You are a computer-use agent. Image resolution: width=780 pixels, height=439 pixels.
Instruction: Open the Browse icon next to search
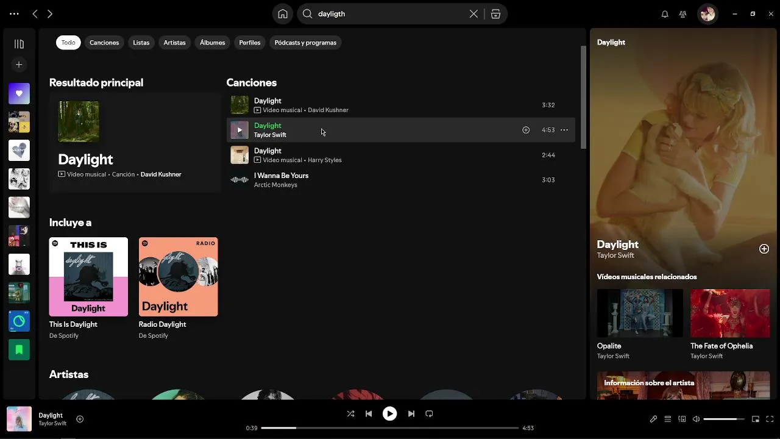(x=495, y=13)
